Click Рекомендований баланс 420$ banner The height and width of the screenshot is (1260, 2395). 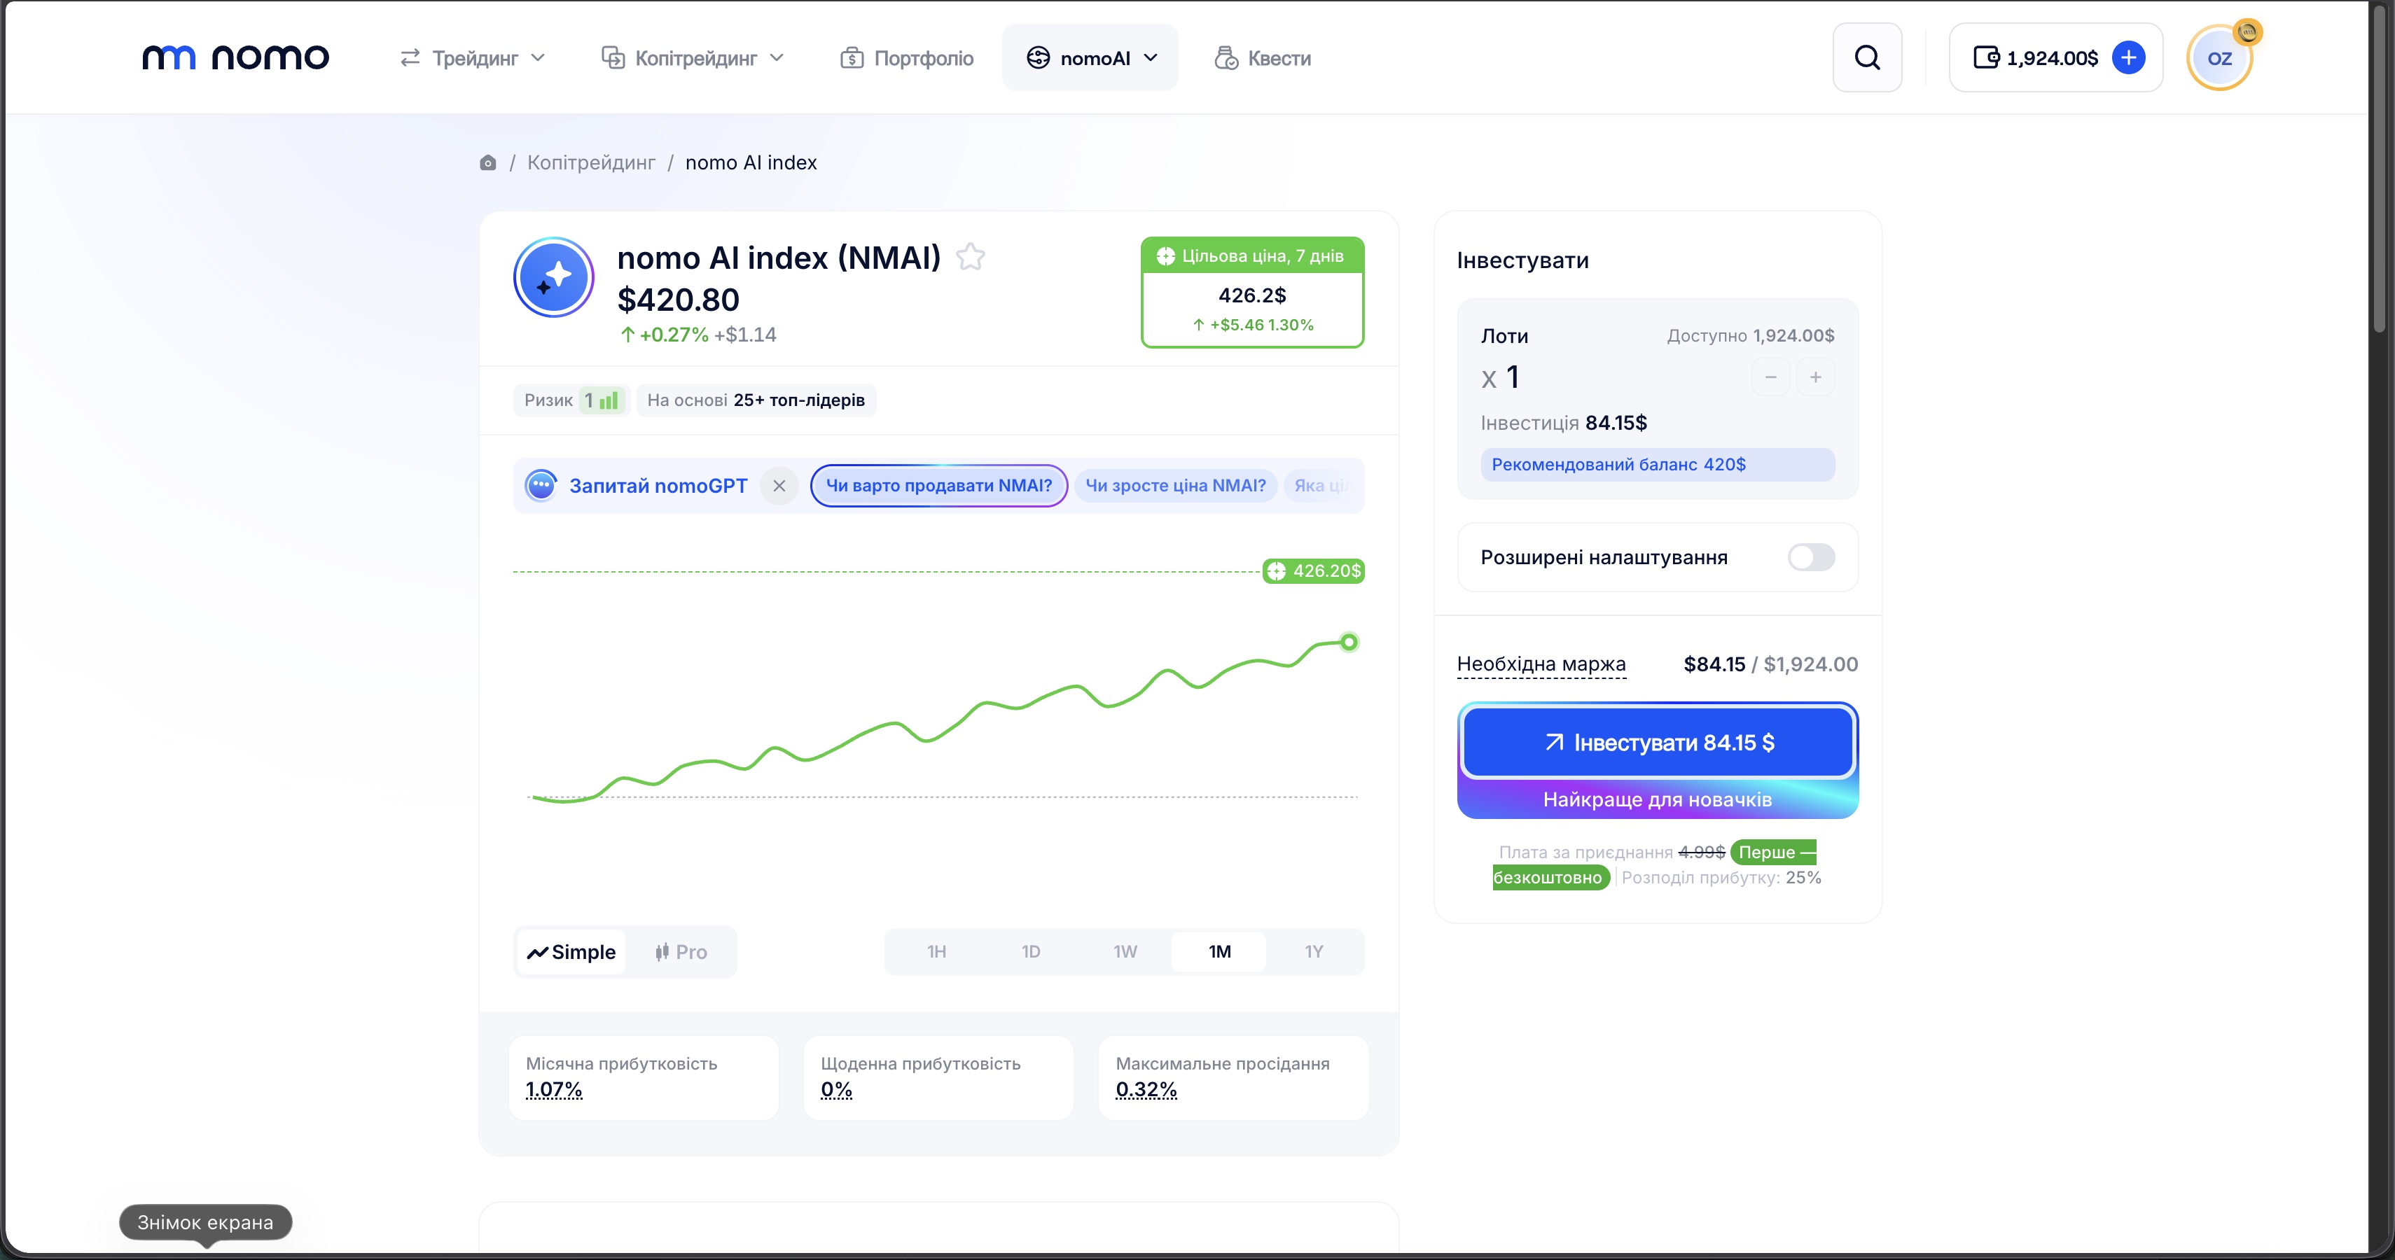click(1658, 465)
